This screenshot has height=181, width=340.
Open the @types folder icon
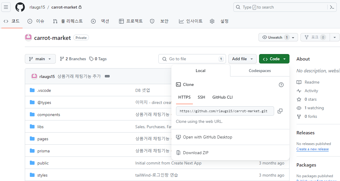click(x=32, y=102)
